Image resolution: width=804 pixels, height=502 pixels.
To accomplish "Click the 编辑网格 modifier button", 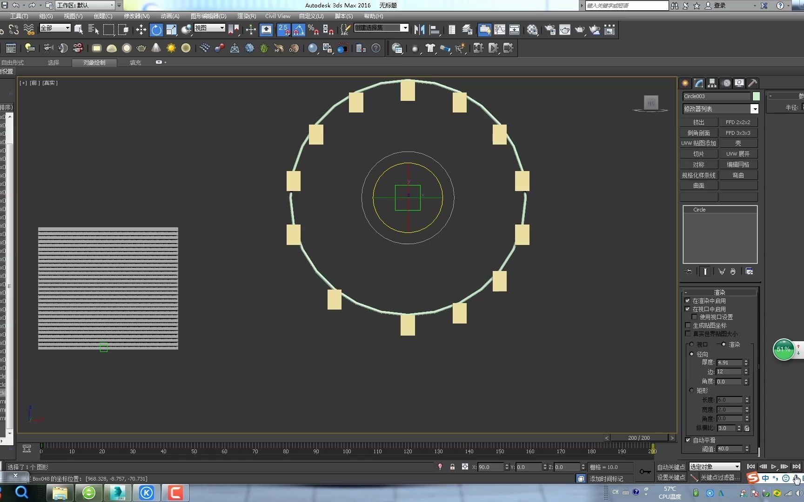I will 738,165.
